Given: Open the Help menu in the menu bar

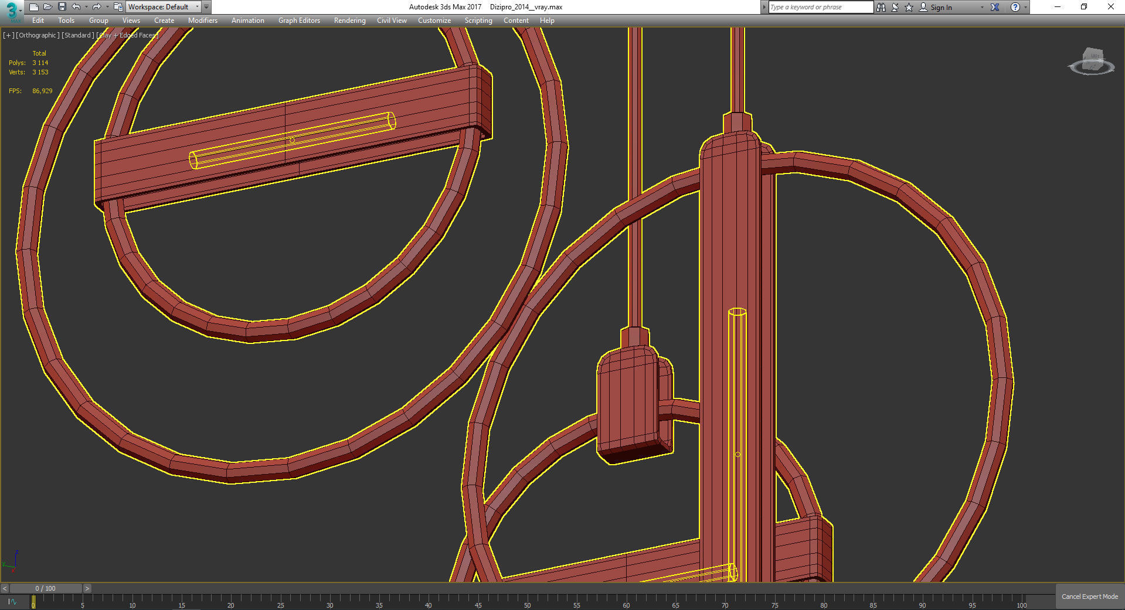Looking at the screenshot, I should [547, 21].
